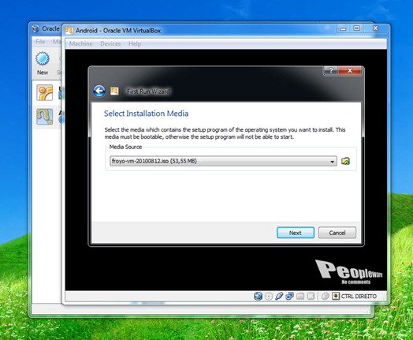Screen dimensions: 413x340
Task: Click virtualization features status icon
Action: pyautogui.click(x=311, y=297)
